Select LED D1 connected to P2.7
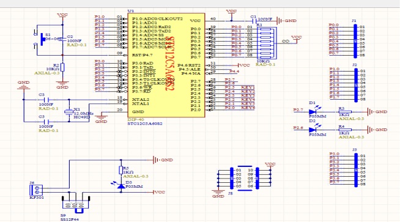 [313, 111]
